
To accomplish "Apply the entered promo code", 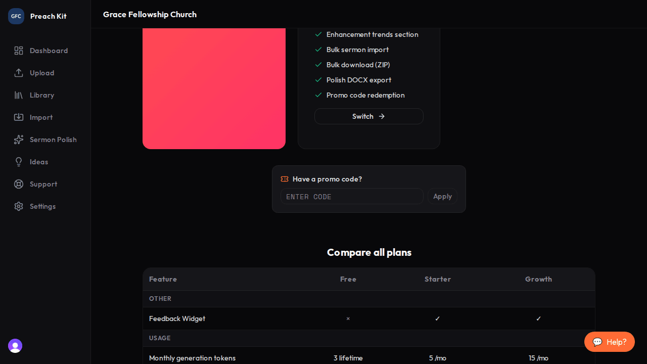I will (x=442, y=196).
